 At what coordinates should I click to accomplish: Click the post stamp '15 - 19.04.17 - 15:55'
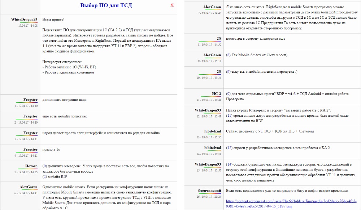point(209,170)
